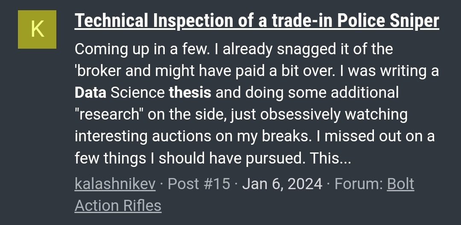Click the letter K inside the avatar
Image resolution: width=461 pixels, height=225 pixels.
tap(37, 29)
